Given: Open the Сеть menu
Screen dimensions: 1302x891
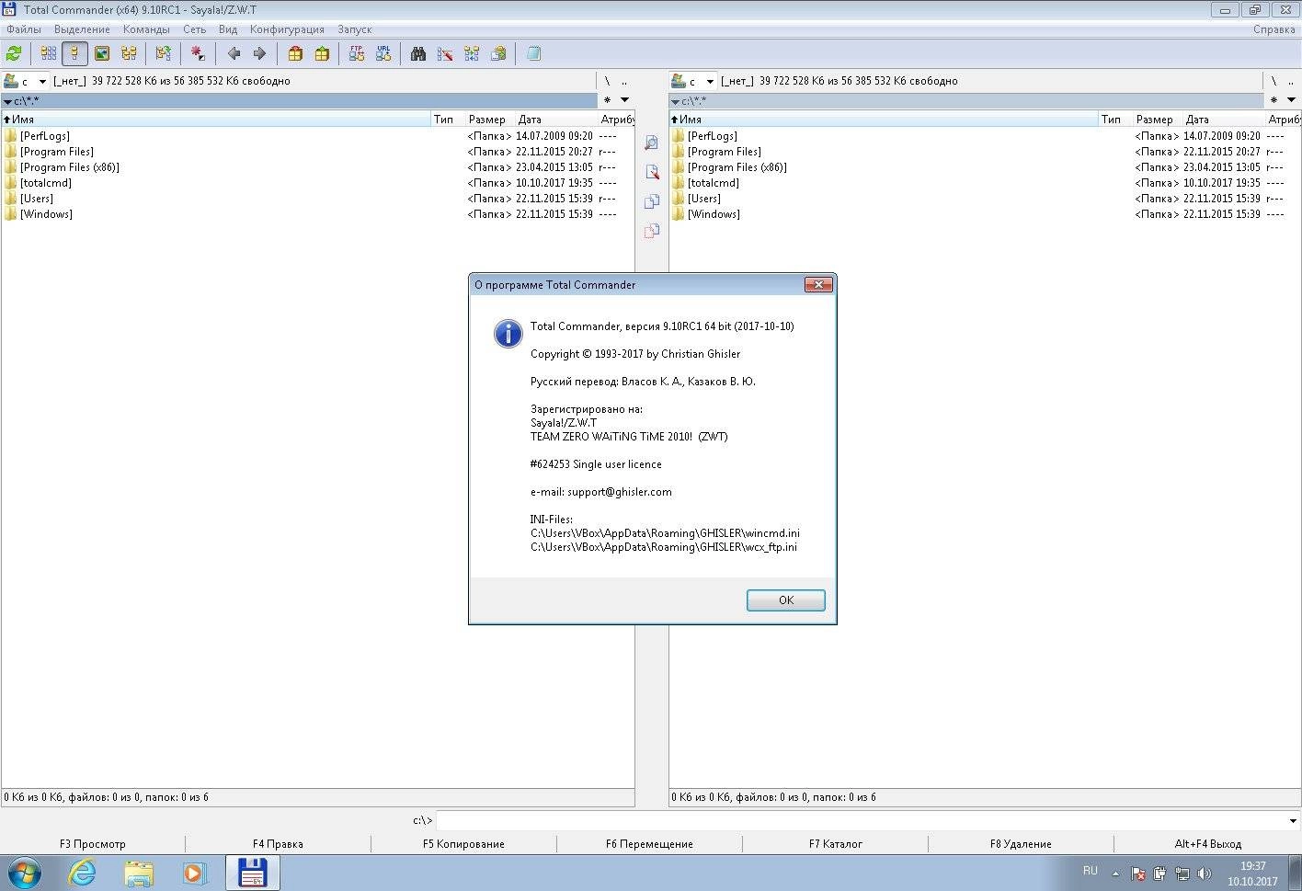Looking at the screenshot, I should [194, 29].
